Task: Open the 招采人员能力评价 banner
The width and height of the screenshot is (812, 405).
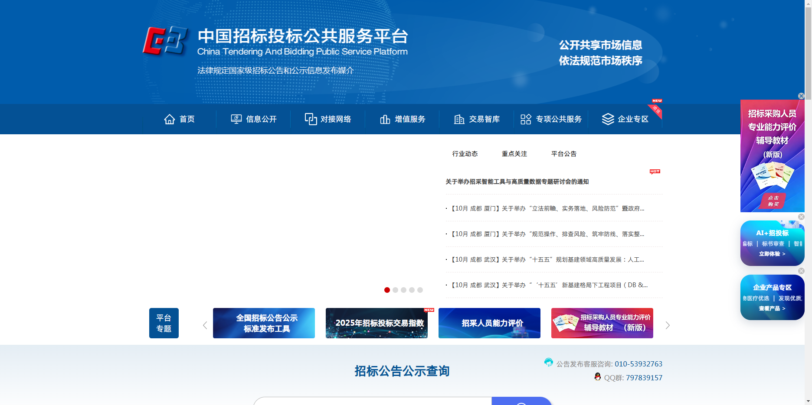Action: (x=489, y=323)
